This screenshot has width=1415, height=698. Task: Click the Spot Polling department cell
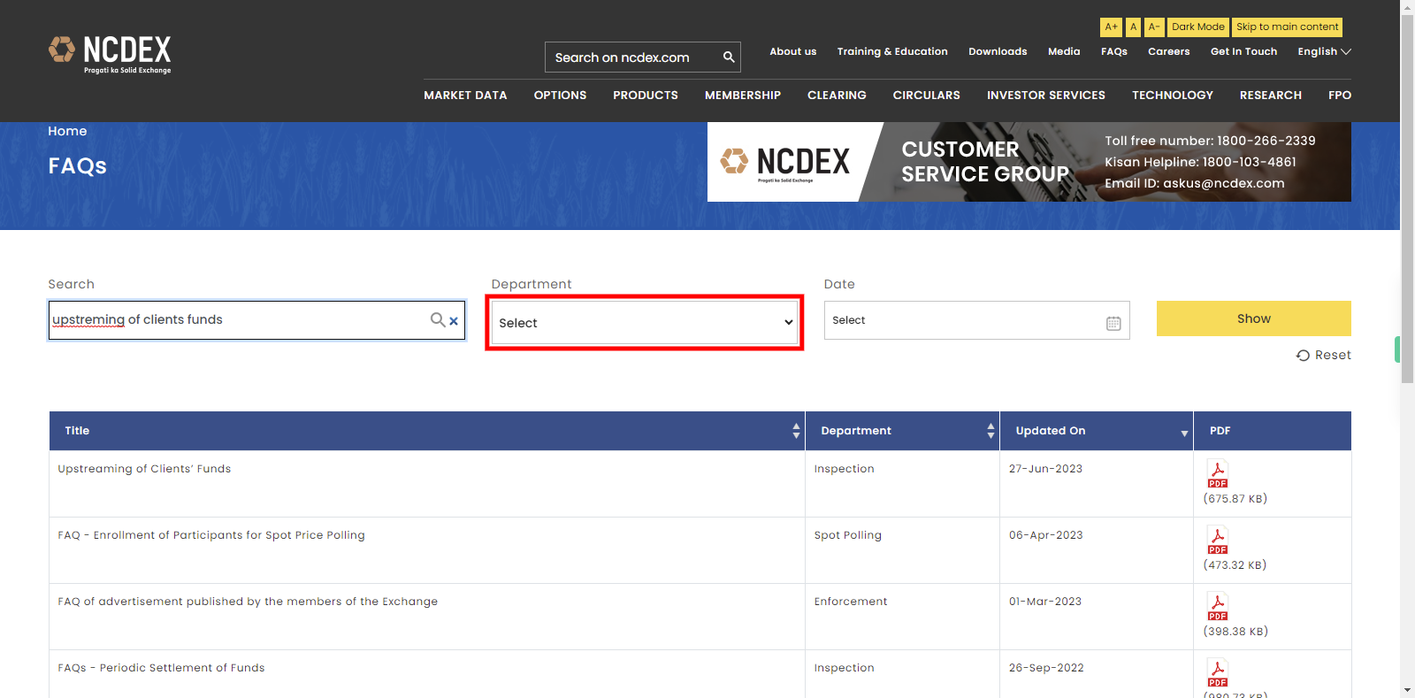click(902, 550)
